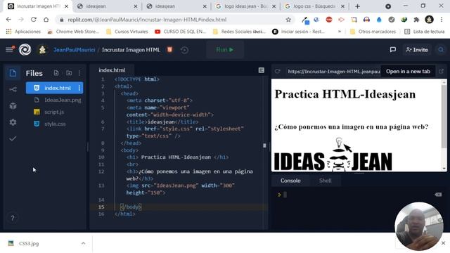Open Aplicaciones bookmarks shortcut
Image resolution: width=450 pixels, height=253 pixels.
(x=23, y=32)
